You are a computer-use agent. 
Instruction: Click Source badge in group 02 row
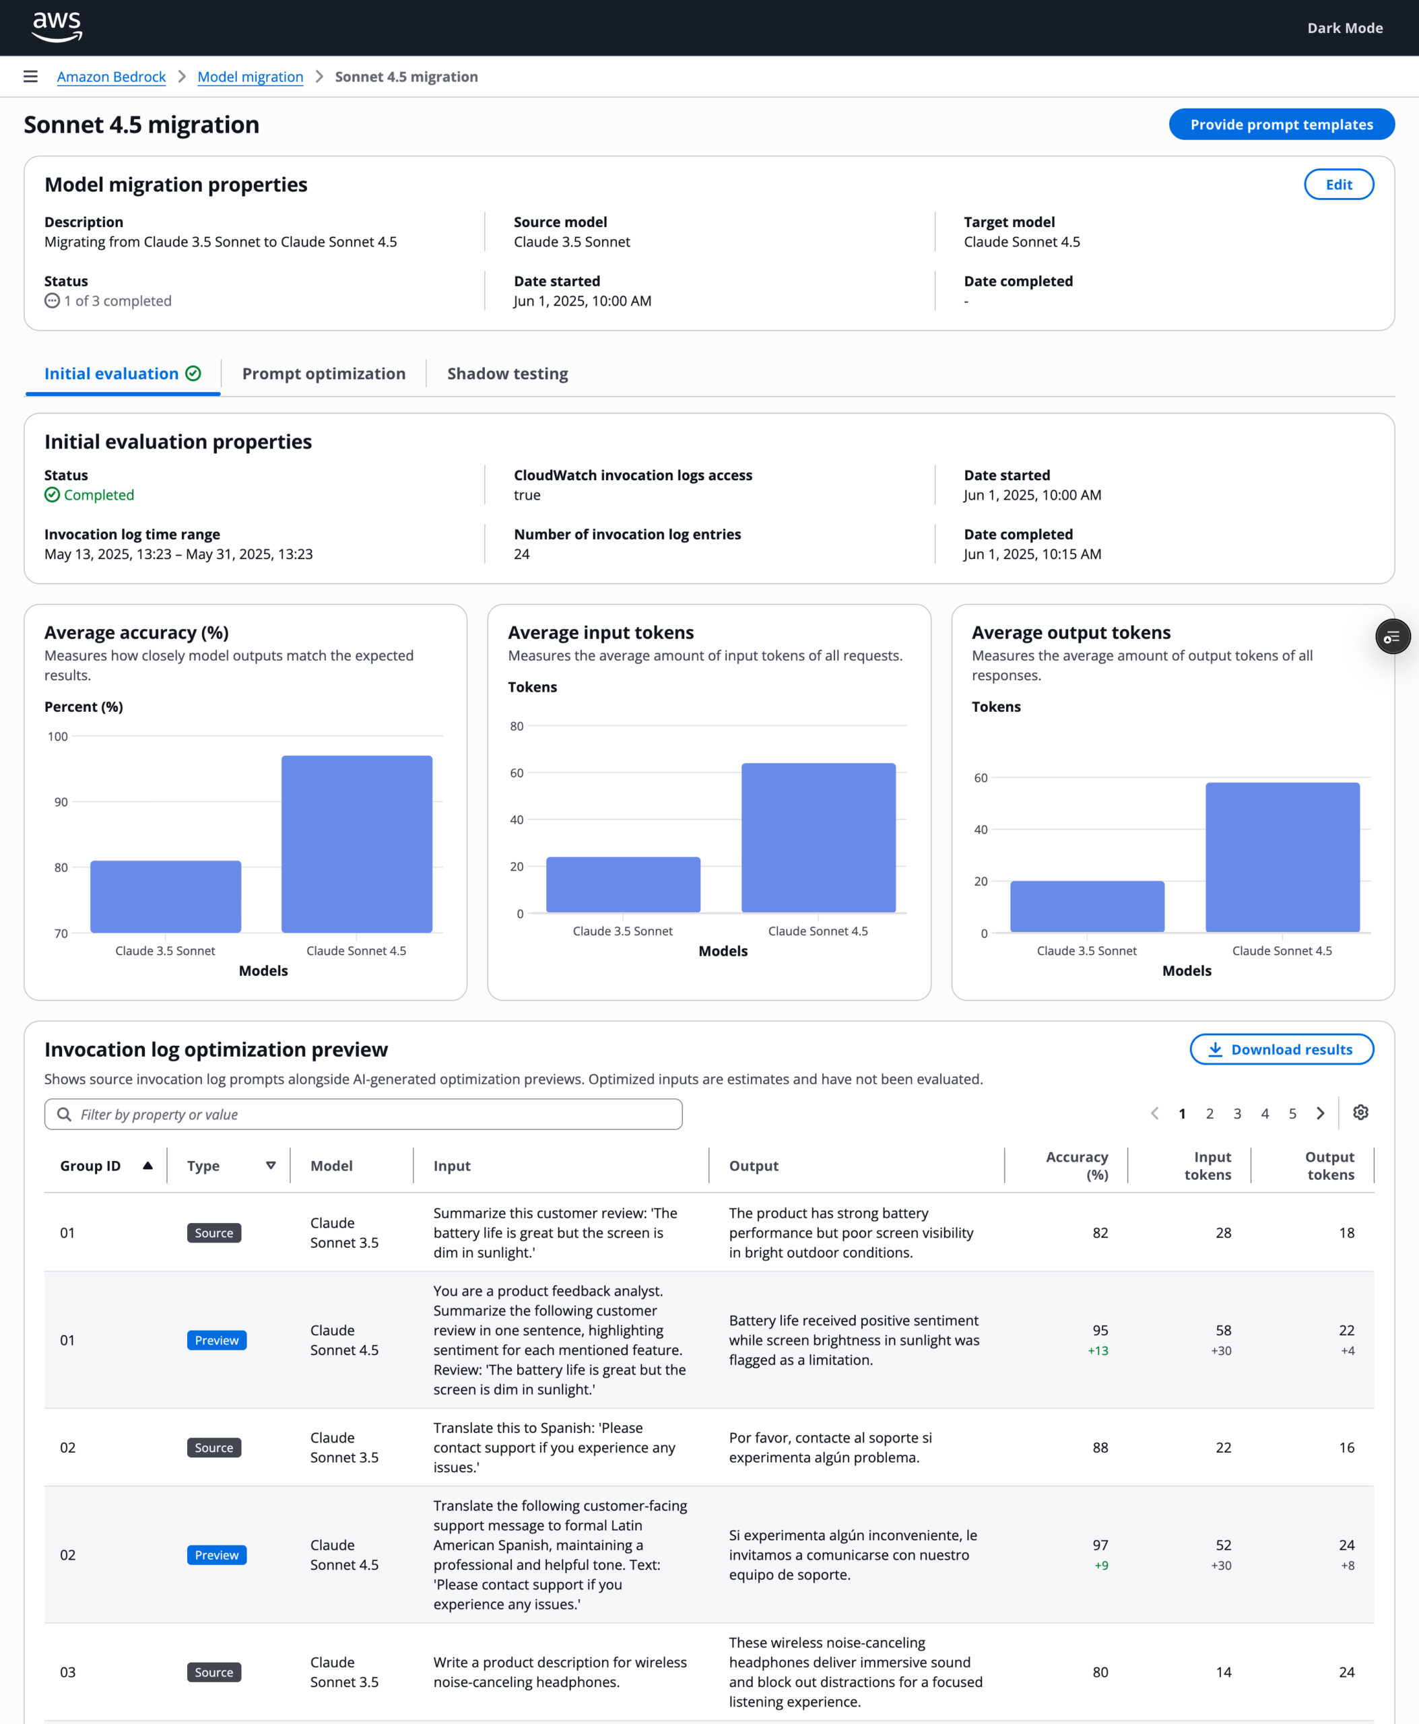(214, 1448)
